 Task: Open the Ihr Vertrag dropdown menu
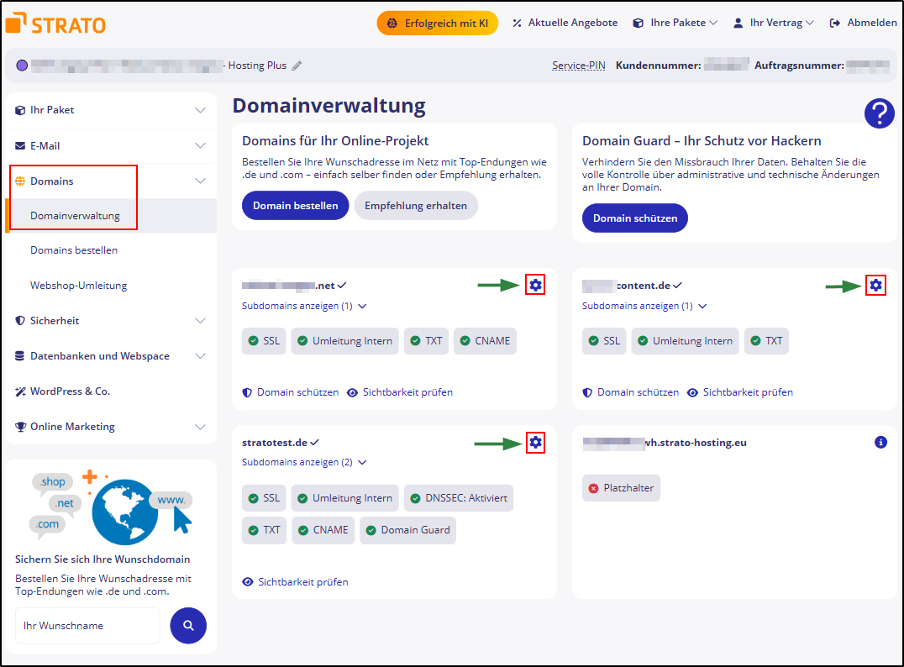click(774, 23)
